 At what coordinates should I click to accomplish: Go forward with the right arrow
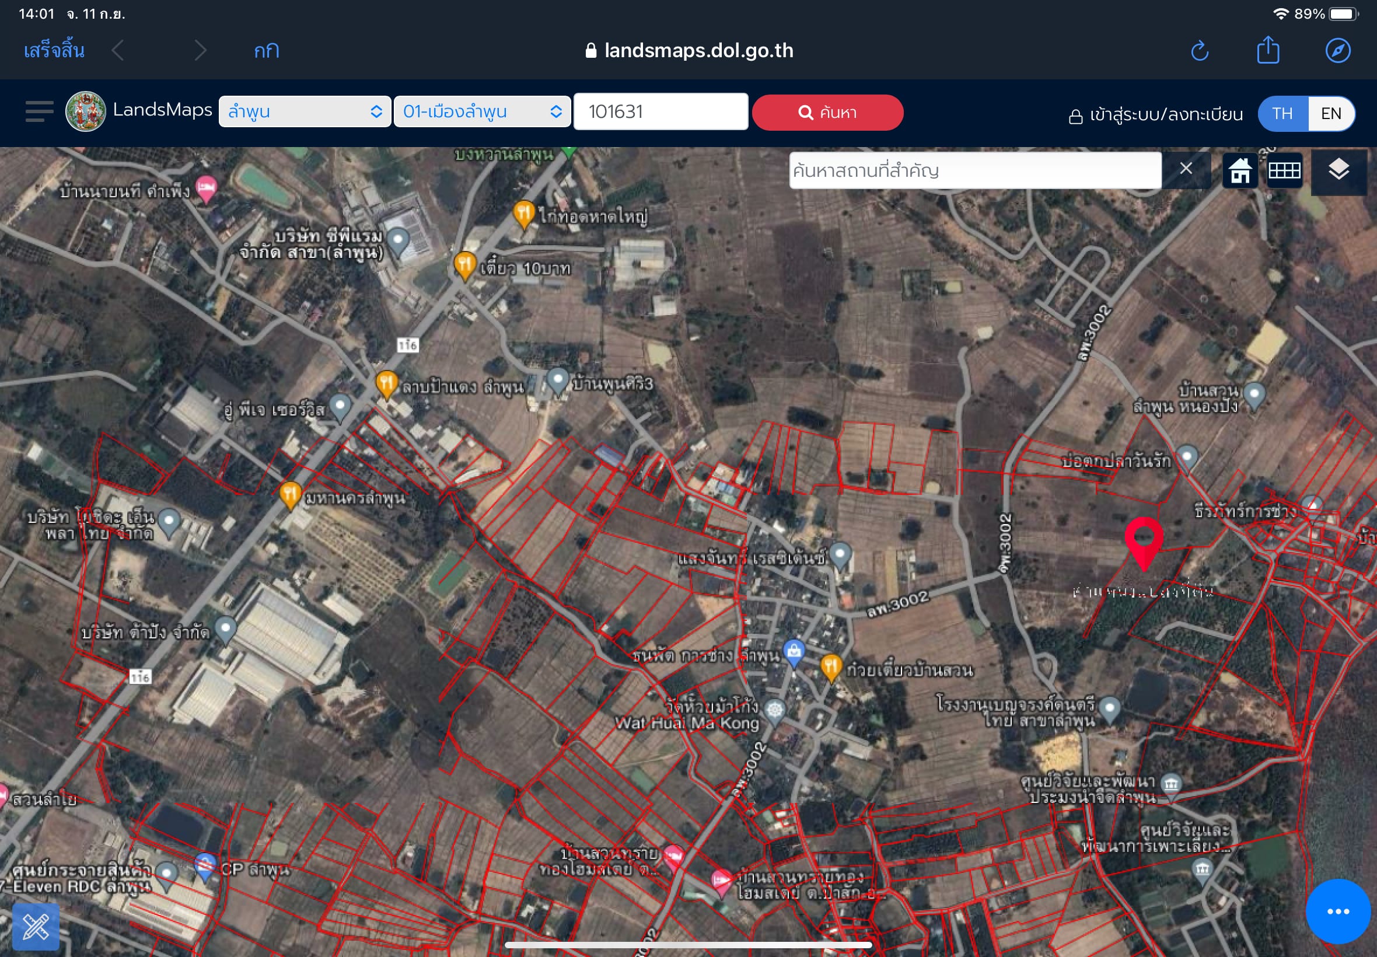[x=200, y=50]
